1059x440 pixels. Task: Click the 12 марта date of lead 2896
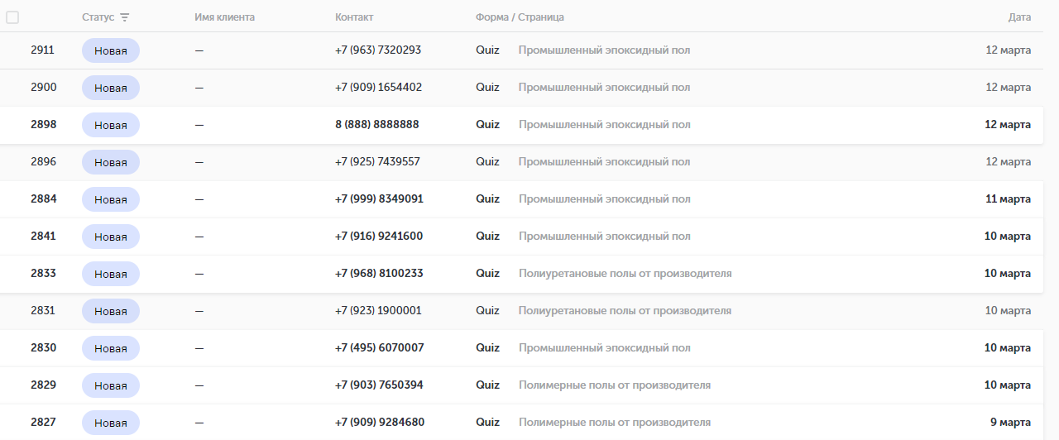tap(1008, 161)
